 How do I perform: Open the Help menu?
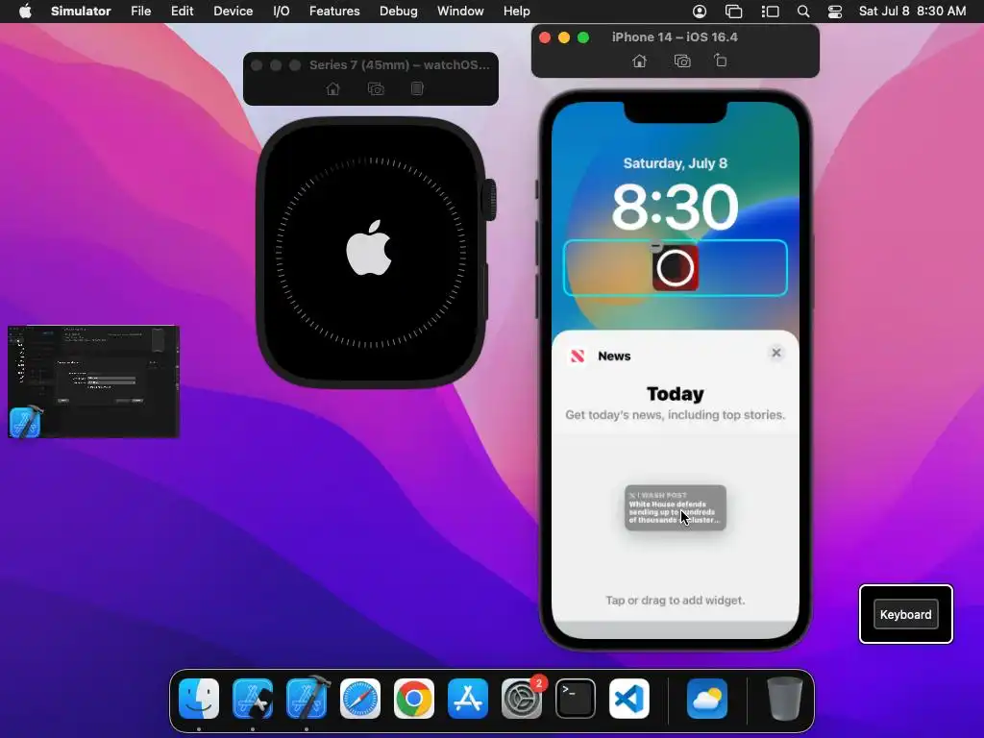click(x=516, y=12)
